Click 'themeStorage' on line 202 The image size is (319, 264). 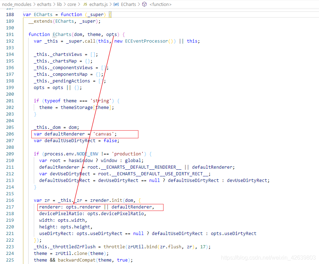point(77,108)
